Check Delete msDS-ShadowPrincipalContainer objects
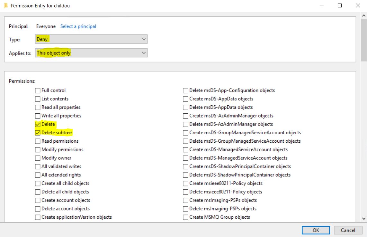This screenshot has height=237, width=367. [x=185, y=175]
